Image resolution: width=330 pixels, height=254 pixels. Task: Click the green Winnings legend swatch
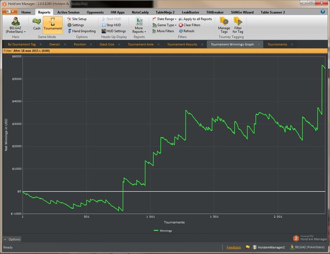coord(156,230)
